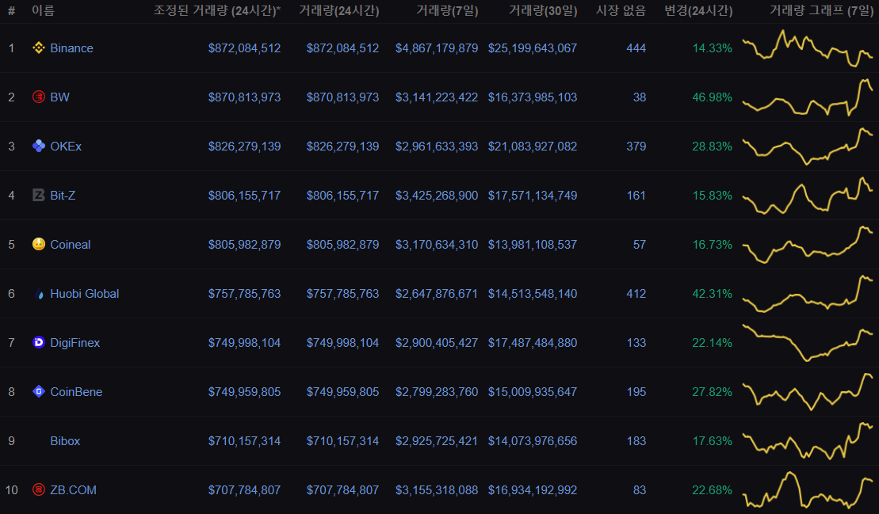Screen dimensions: 879x514
Task: Click ZB.COM change value 22.68%
Action: coord(712,490)
